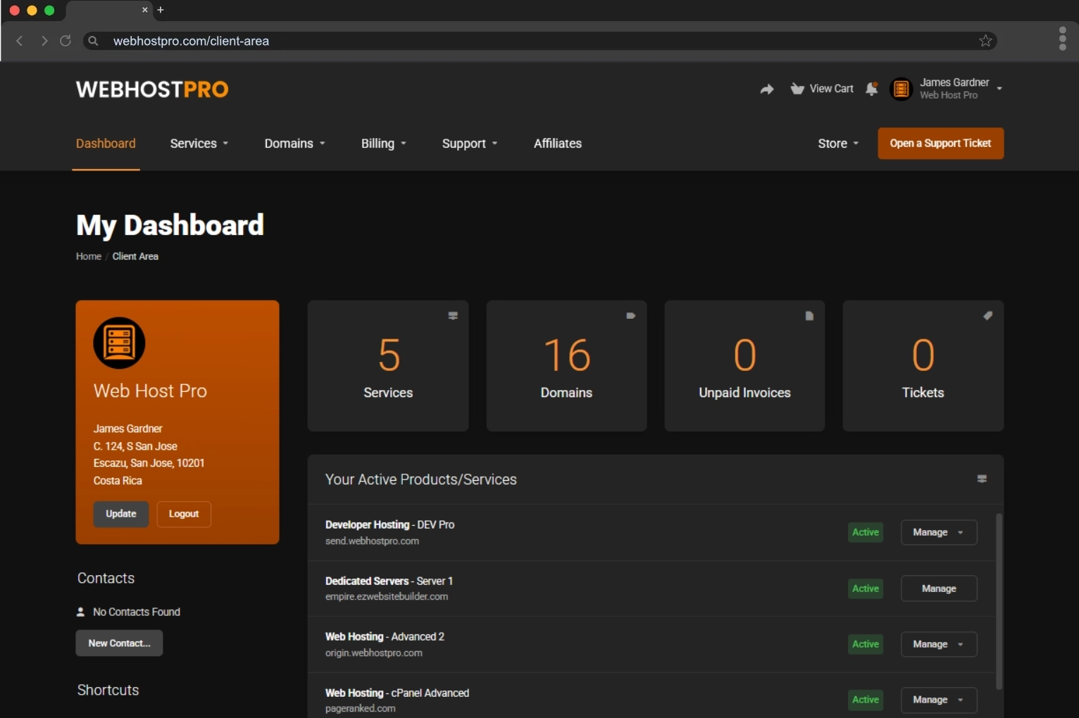This screenshot has height=718, width=1079.
Task: Open the Affiliates menu item
Action: (x=558, y=144)
